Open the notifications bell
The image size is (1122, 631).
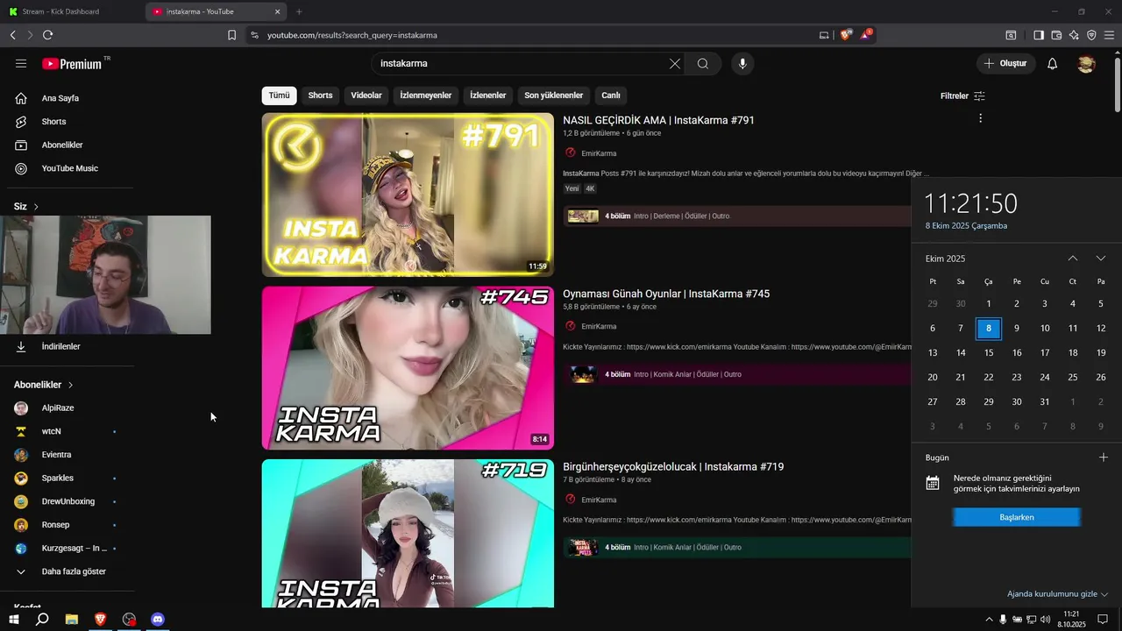[x=1053, y=64]
